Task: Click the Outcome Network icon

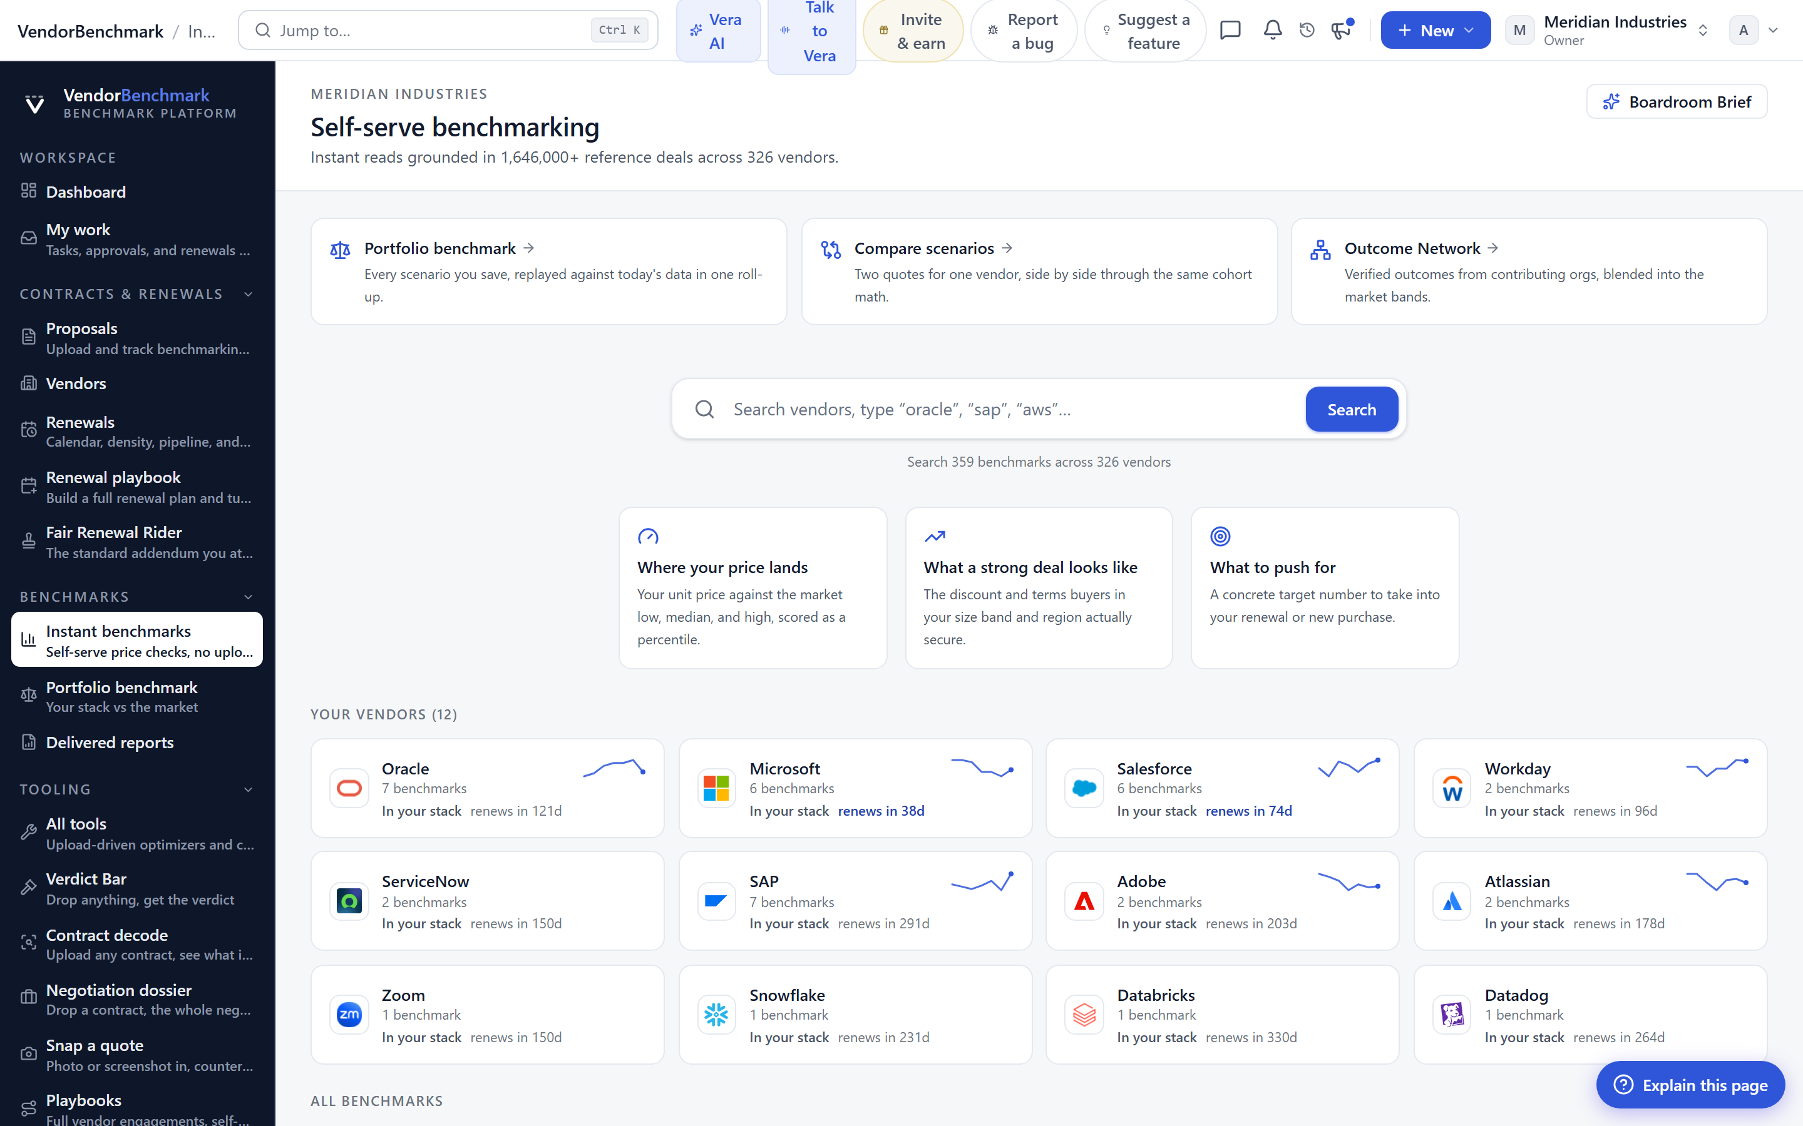Action: pos(1320,250)
